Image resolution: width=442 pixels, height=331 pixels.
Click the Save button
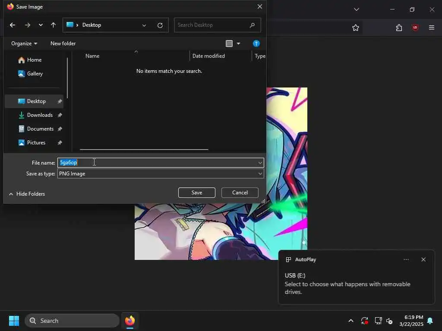click(x=197, y=193)
